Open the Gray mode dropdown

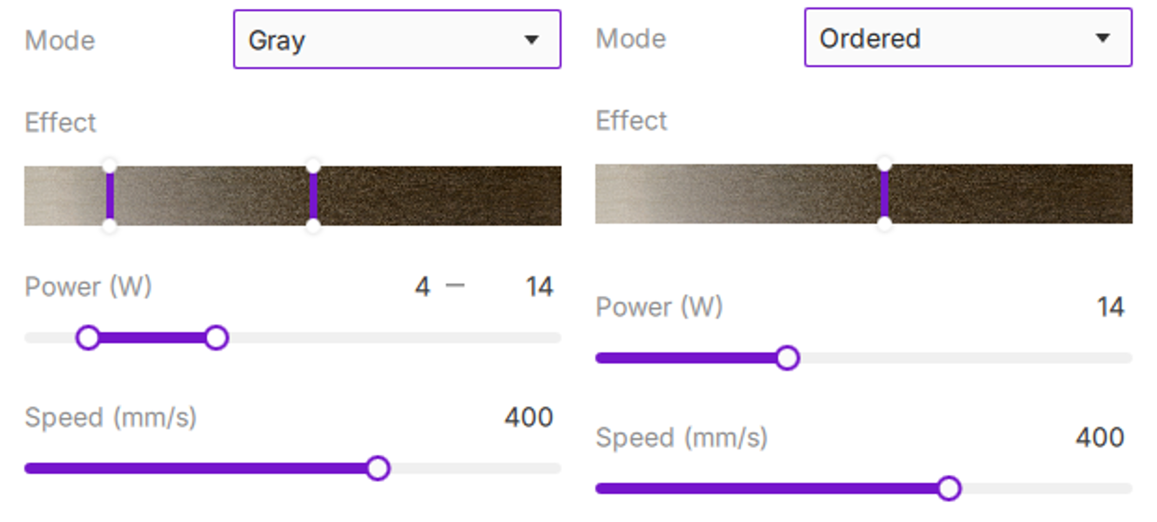pos(397,40)
